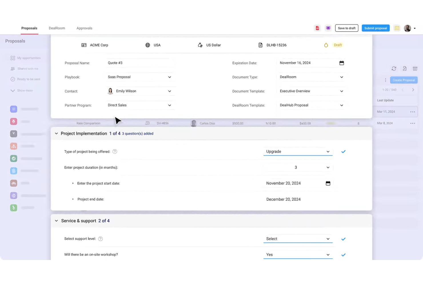This screenshot has height=282, width=423.
Task: Save the proposal to draft
Action: pyautogui.click(x=347, y=28)
